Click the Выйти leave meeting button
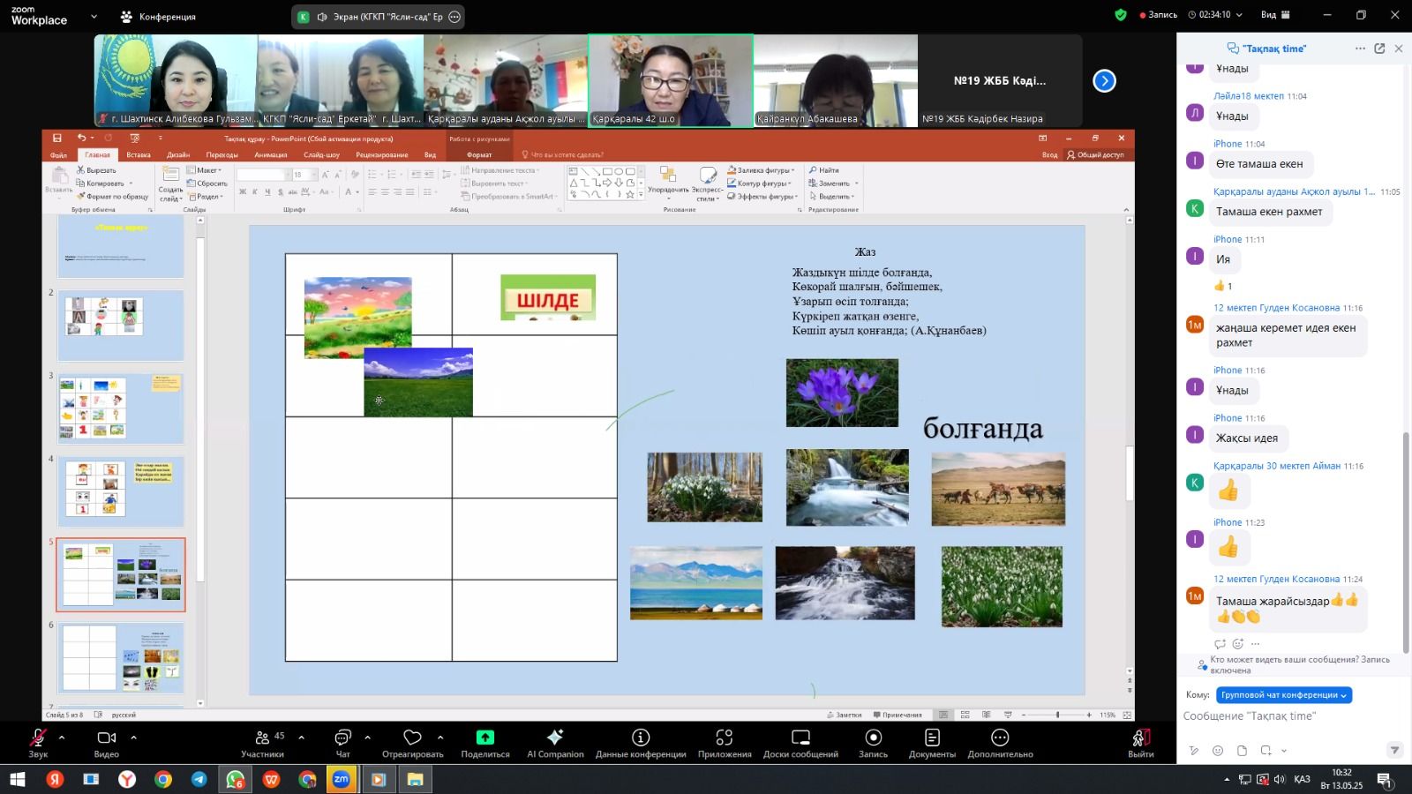 point(1140,742)
